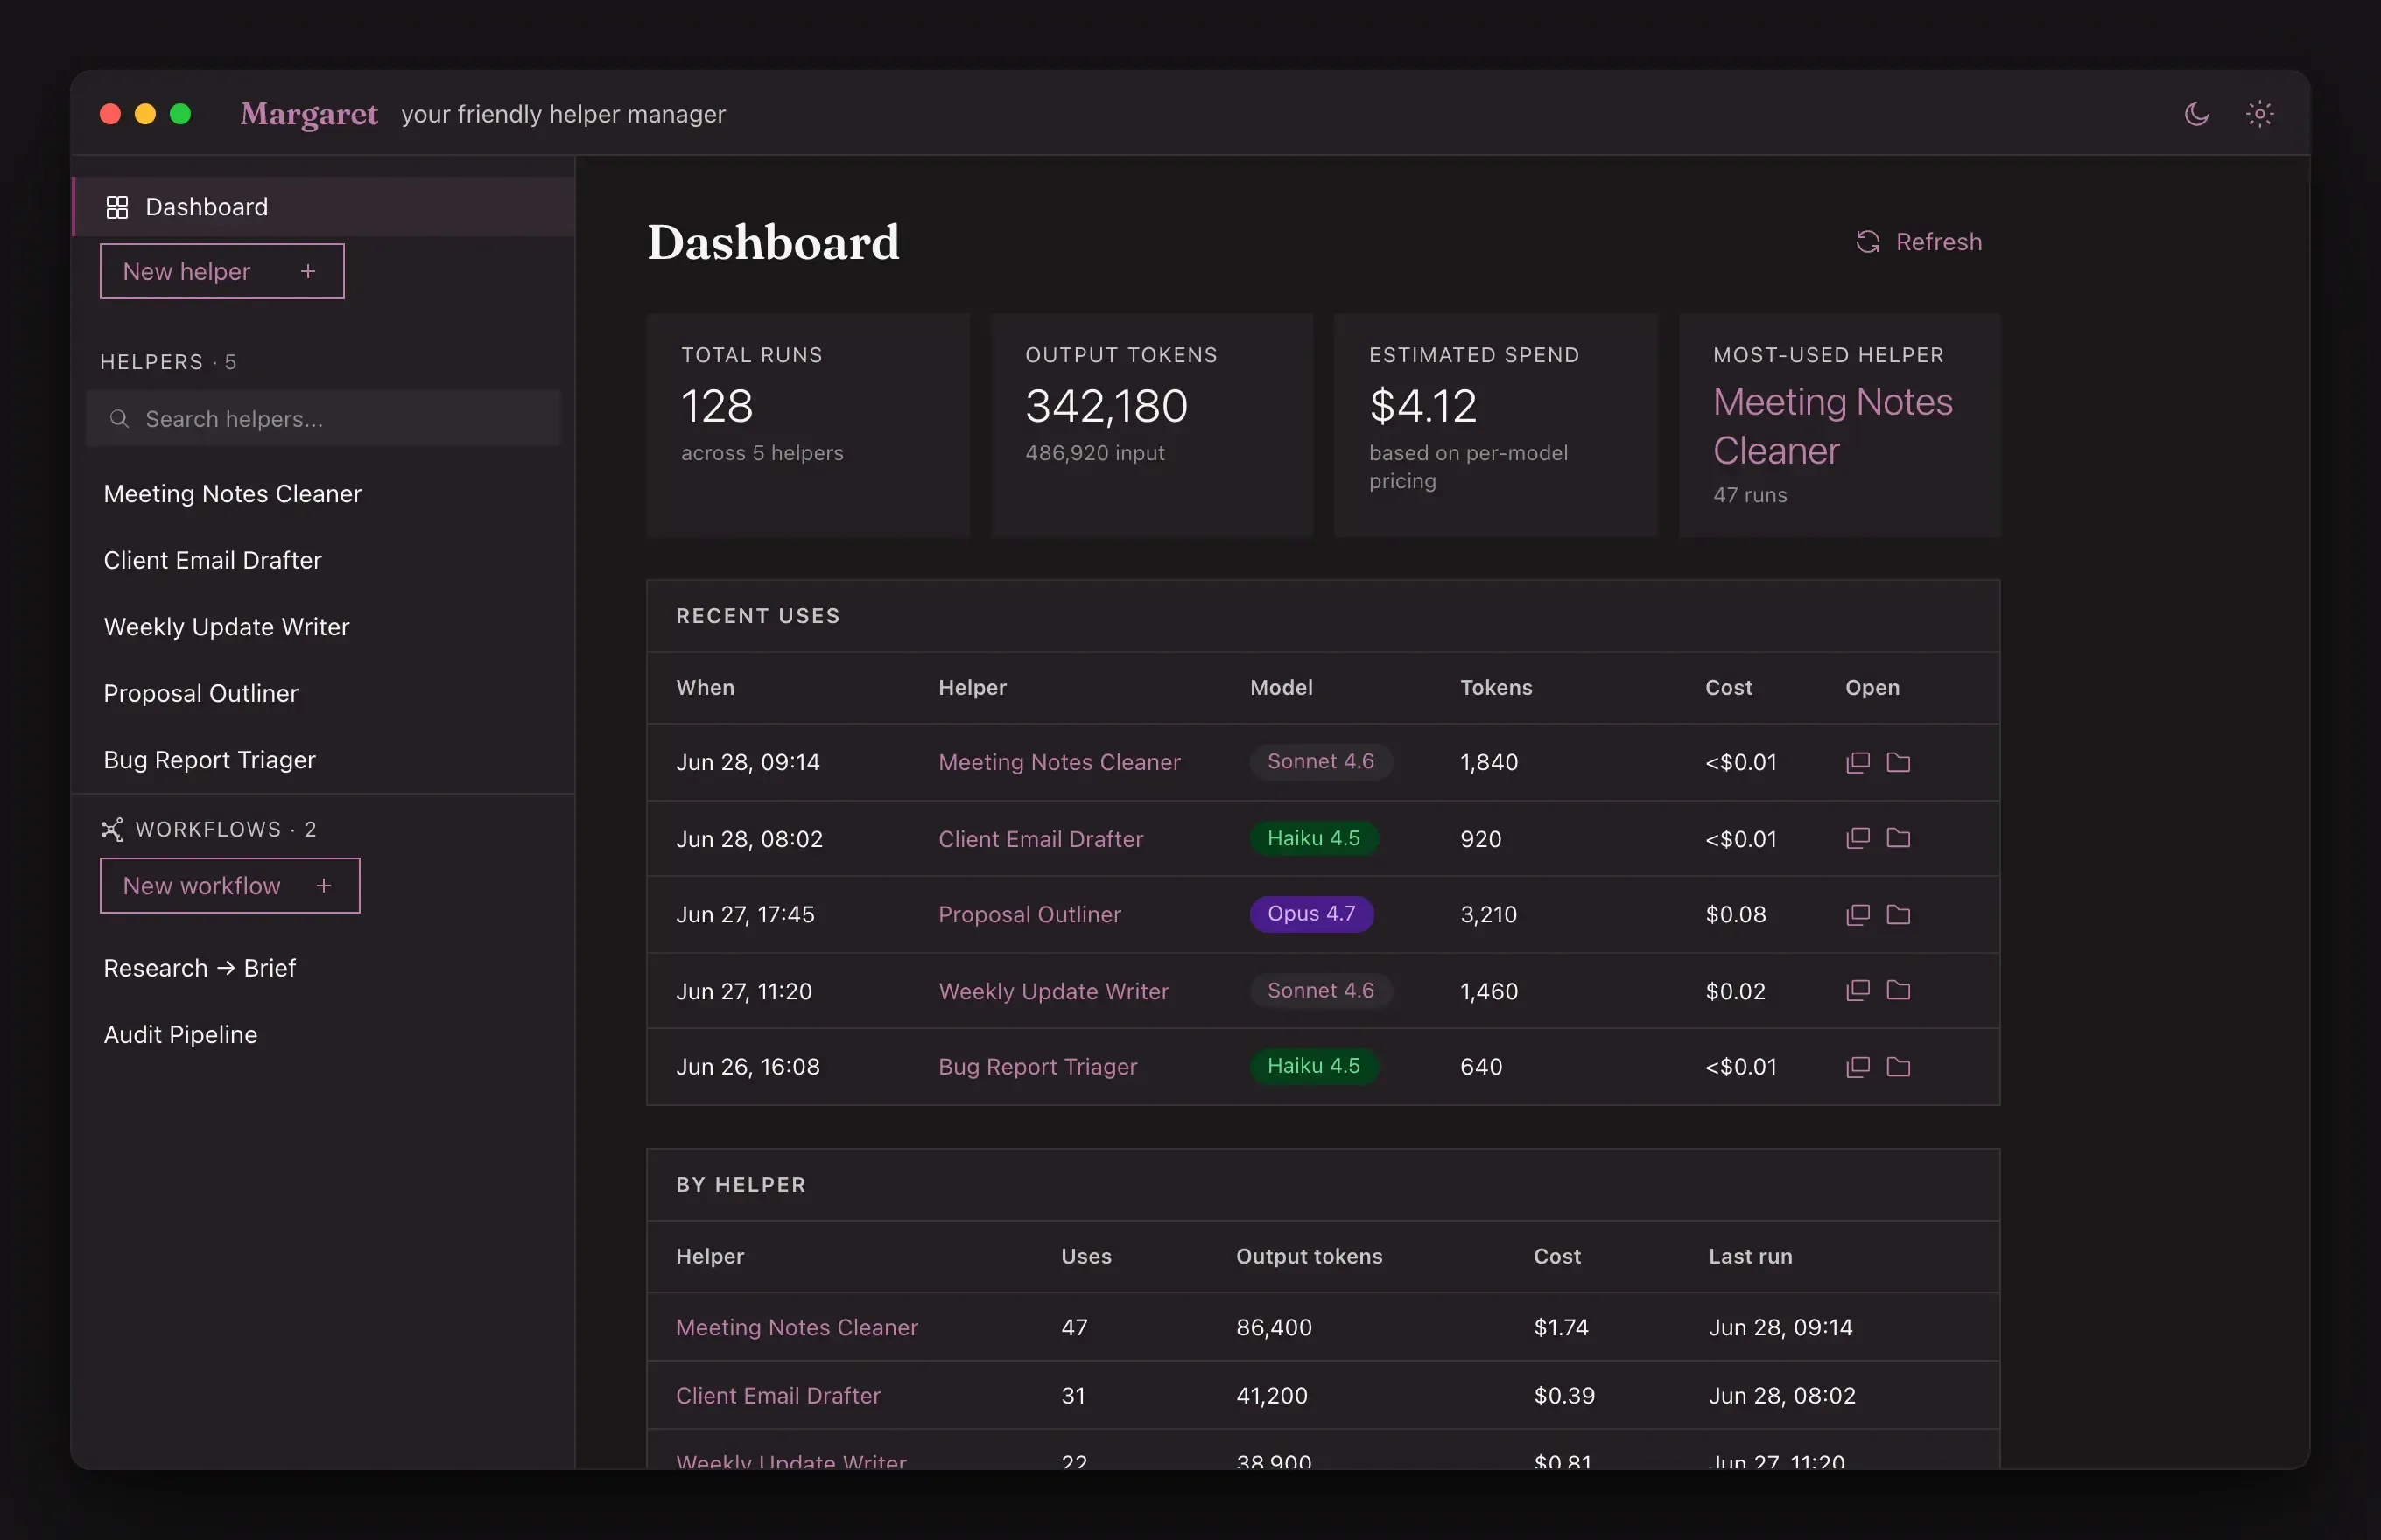
Task: Select Weekly Update Writer in the sidebar
Action: click(x=226, y=627)
